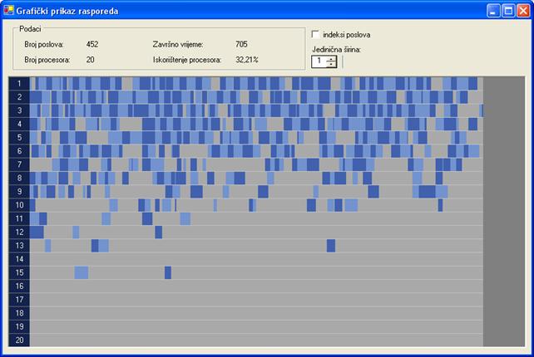This screenshot has height=357, width=534.
Task: Select the processor row header 16
Action: pos(19,286)
